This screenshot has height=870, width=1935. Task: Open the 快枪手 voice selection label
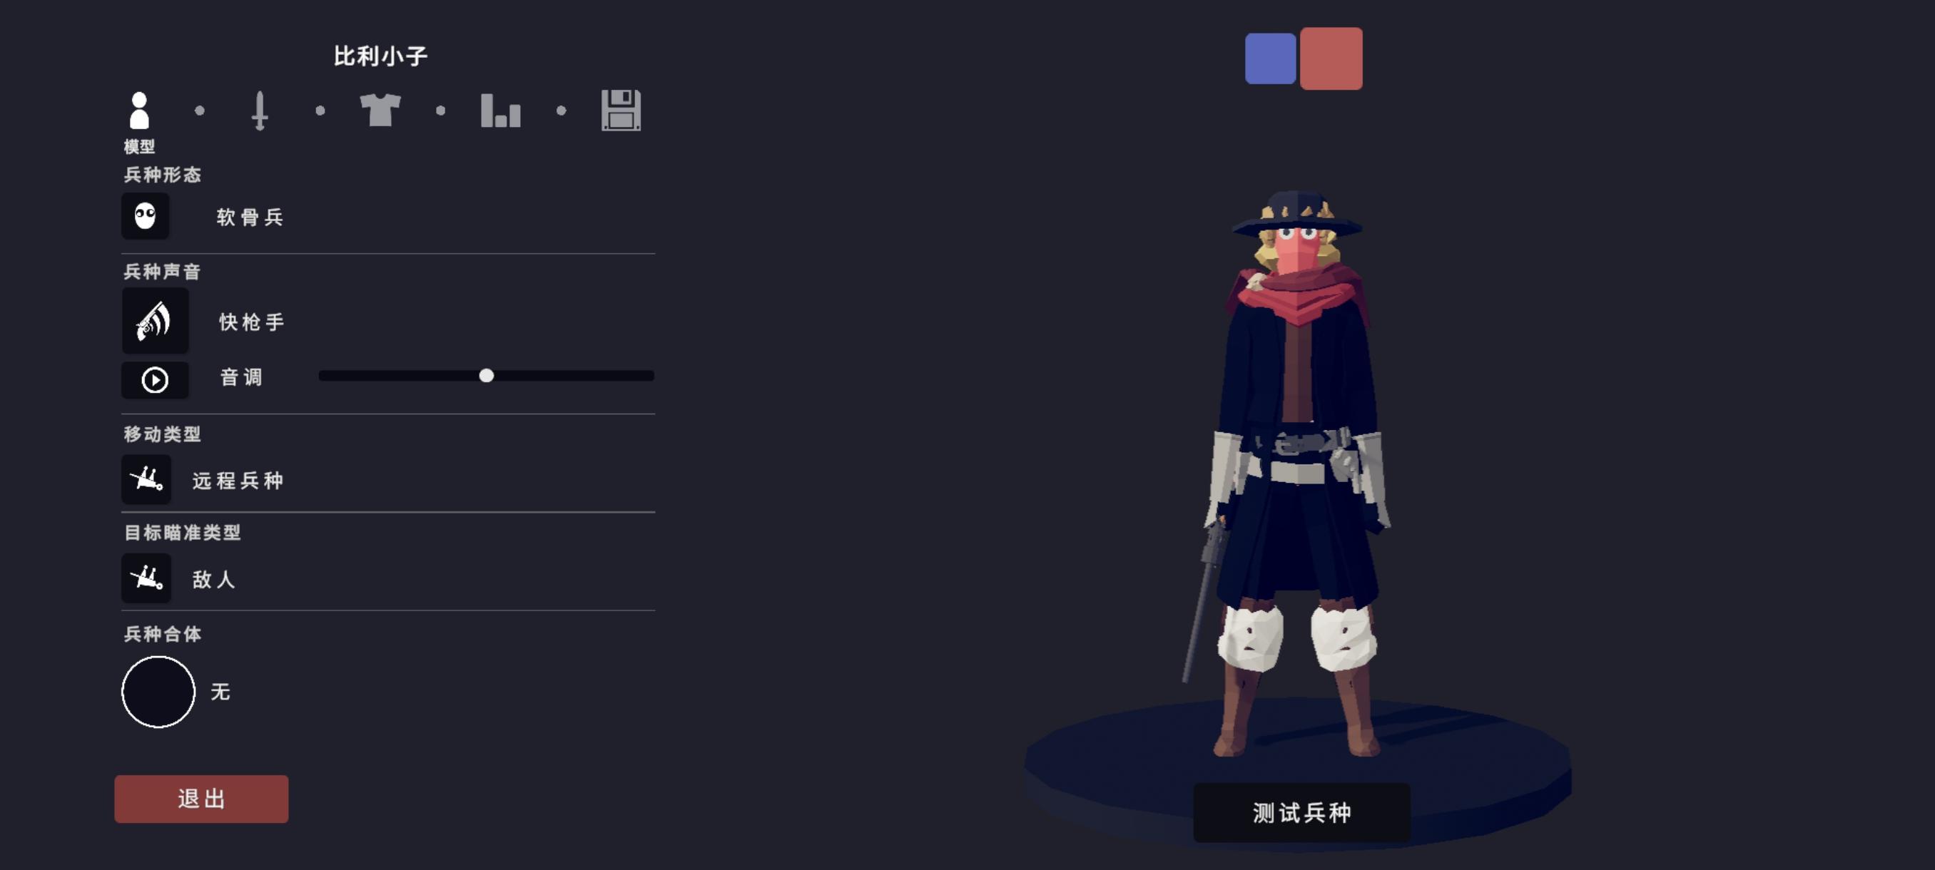pos(252,322)
